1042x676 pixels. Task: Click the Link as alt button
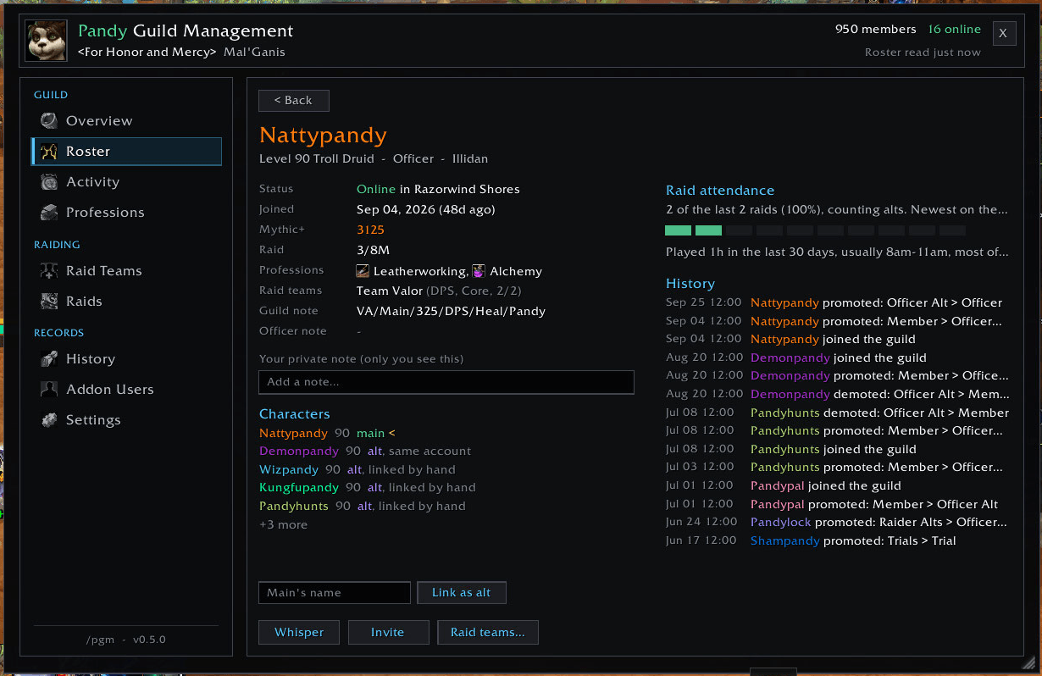[x=461, y=592]
